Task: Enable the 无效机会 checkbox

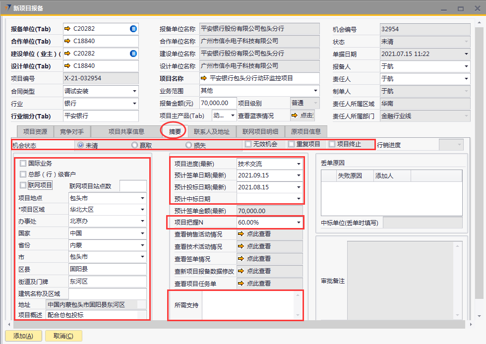Action: point(248,144)
